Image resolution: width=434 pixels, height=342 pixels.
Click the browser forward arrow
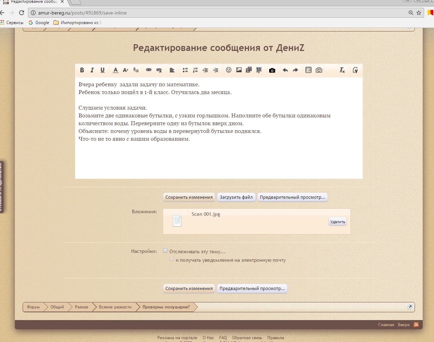tap(12, 13)
